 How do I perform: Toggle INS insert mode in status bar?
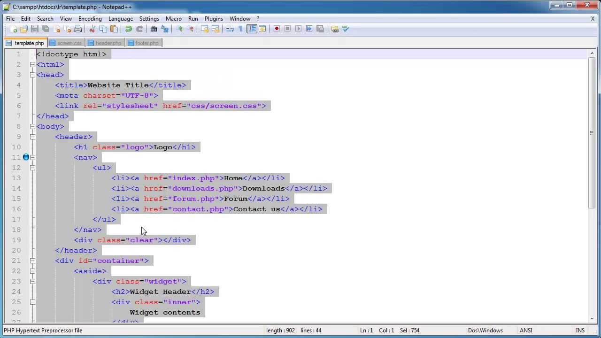click(580, 330)
